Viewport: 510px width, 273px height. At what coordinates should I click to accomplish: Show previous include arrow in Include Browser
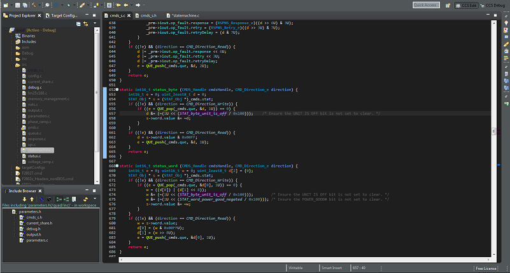[32, 199]
